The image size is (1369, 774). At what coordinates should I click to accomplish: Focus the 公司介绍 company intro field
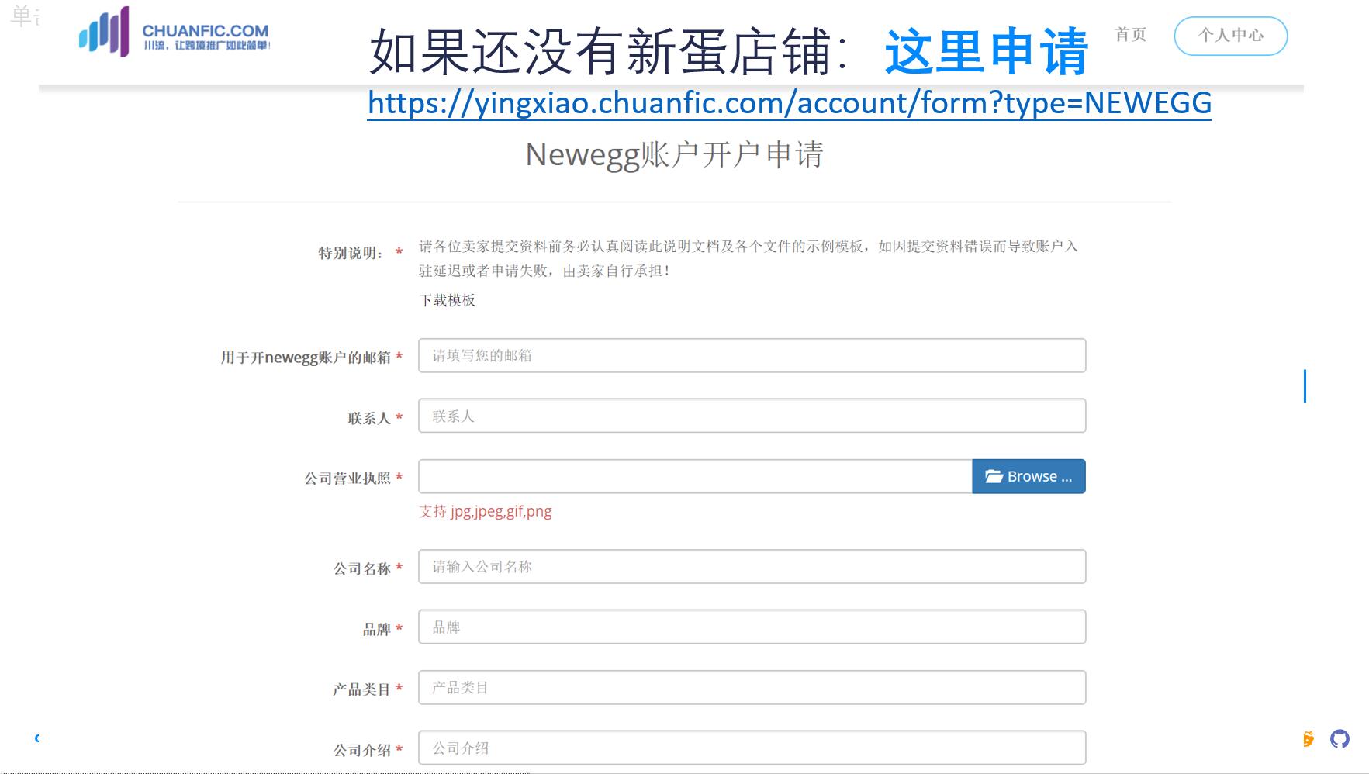click(752, 748)
